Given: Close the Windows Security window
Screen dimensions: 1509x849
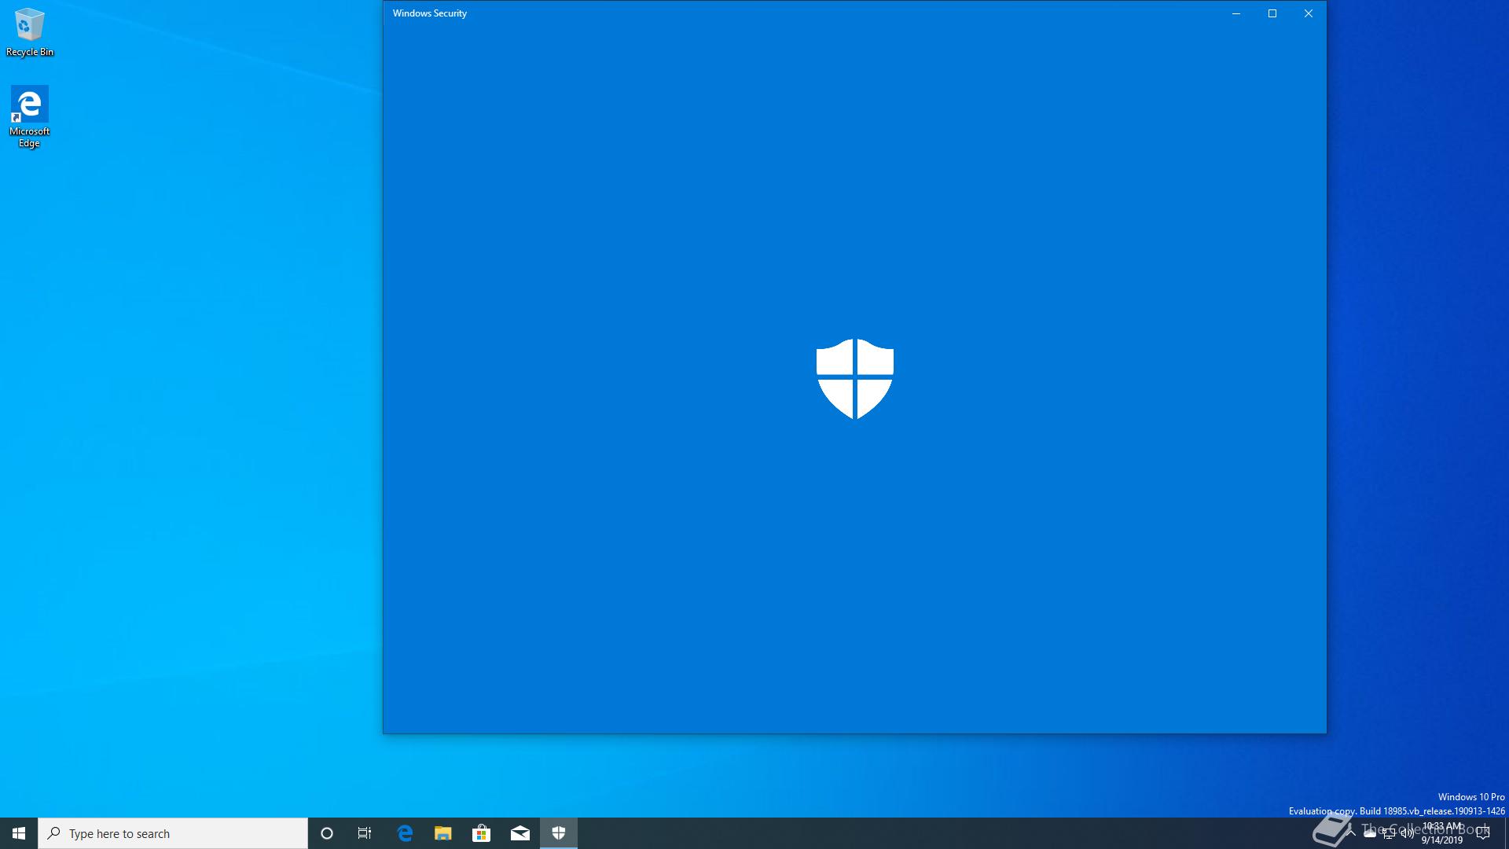Looking at the screenshot, I should [x=1309, y=13].
